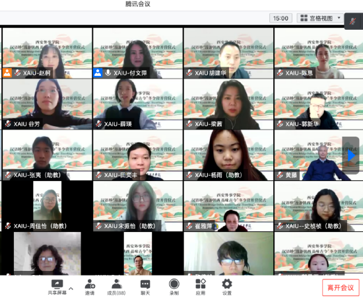Screen dimensions: 363x298
Task: Select XAIU-薛瑛 video tile
Action: (x=138, y=104)
